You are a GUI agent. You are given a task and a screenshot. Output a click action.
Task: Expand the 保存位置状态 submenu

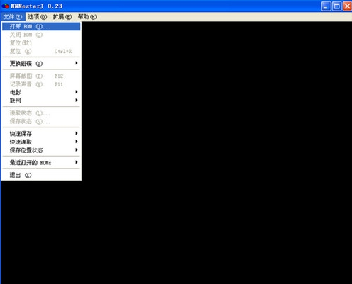[41, 150]
